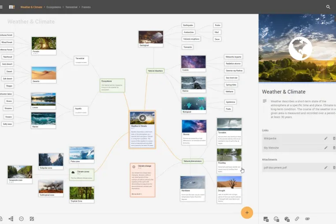Click the cloud icon on Climate zones node

coord(73,172)
